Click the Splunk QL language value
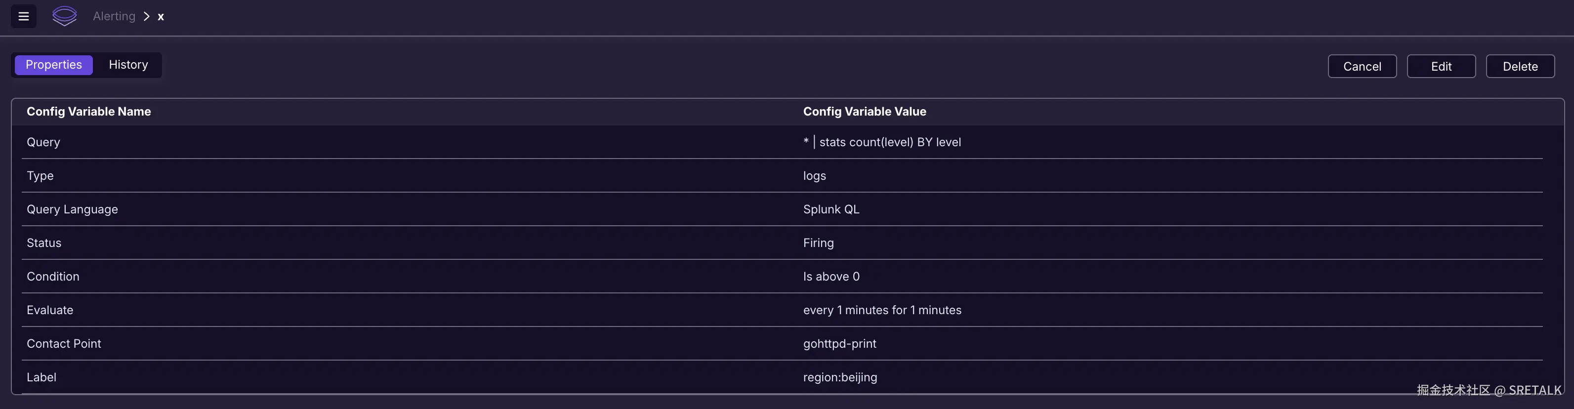Screen dimensions: 1574x409 (x=831, y=210)
